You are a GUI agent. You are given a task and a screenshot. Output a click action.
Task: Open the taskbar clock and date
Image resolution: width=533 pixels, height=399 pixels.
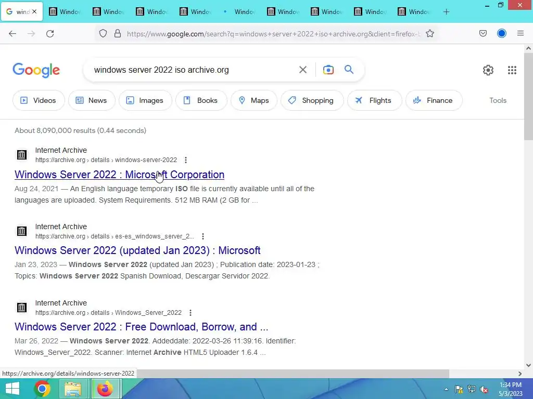pos(511,389)
